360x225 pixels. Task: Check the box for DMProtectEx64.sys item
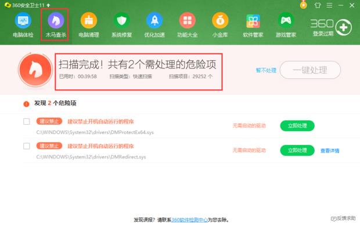[x=27, y=121]
